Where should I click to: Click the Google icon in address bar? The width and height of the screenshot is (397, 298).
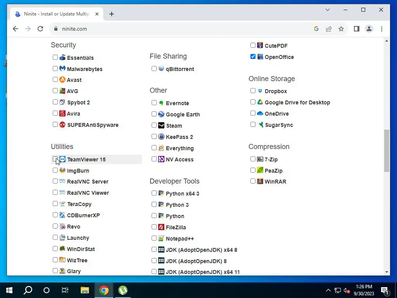(x=316, y=29)
